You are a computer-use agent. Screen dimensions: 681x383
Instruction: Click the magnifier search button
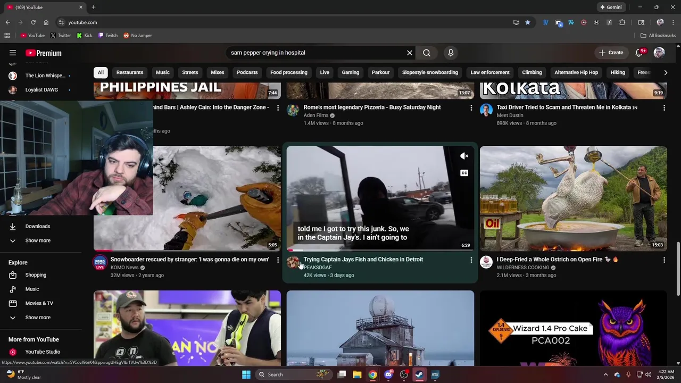[x=427, y=53]
